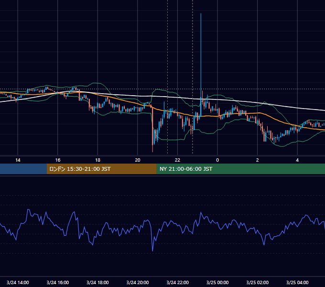This screenshot has height=287, width=325.
Task: Click hour label 22 on price chart axis
Action: 178,160
